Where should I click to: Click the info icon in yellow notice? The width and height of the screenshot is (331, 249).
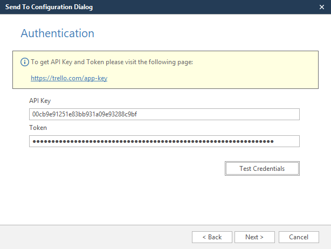coord(25,62)
